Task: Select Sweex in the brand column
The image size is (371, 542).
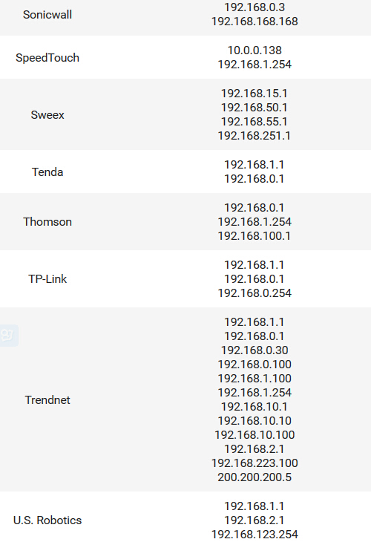Action: click(x=47, y=115)
